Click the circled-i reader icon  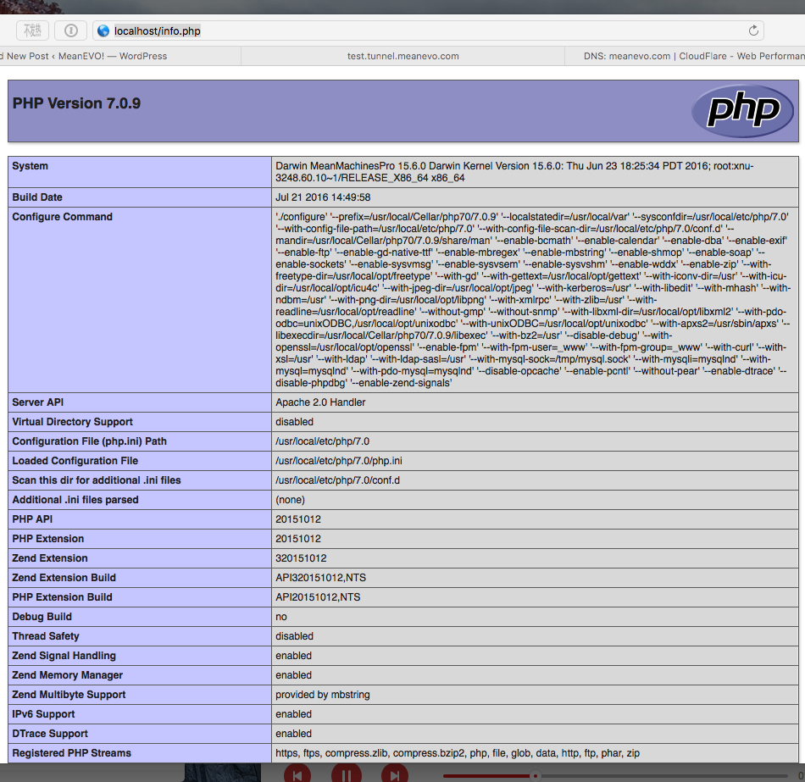point(70,31)
